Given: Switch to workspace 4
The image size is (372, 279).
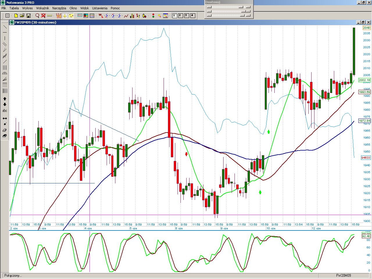Looking at the screenshot, I should pyautogui.click(x=193, y=16).
